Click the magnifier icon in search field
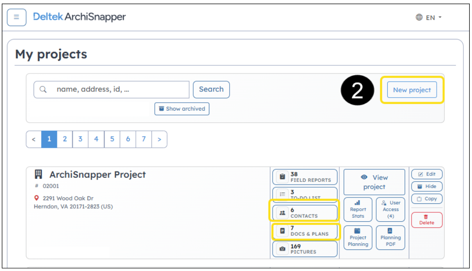472x271 pixels. pyautogui.click(x=43, y=89)
